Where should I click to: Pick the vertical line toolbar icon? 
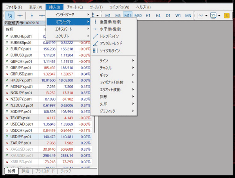coord(32,15)
